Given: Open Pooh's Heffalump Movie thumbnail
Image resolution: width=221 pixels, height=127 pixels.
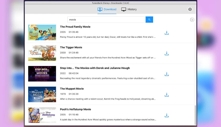Looking at the screenshot, I should click(42, 115).
